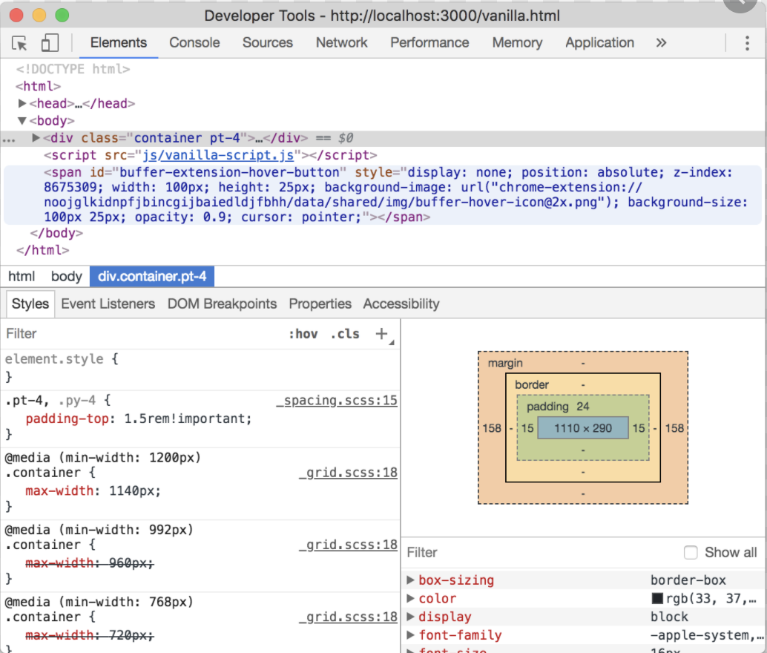Collapse the body element node
This screenshot has width=767, height=653.
tap(22, 120)
